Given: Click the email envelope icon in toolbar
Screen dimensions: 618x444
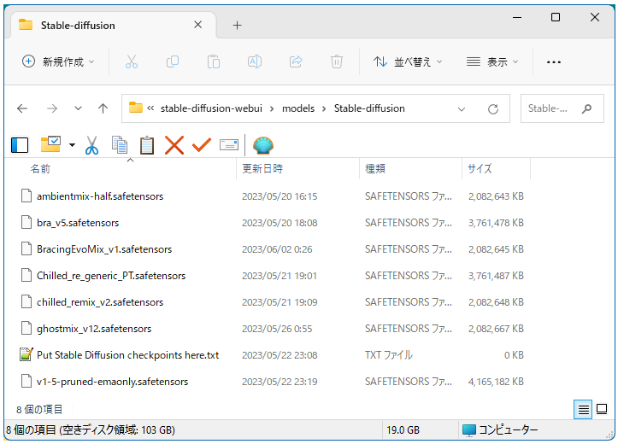Looking at the screenshot, I should pyautogui.click(x=228, y=145).
